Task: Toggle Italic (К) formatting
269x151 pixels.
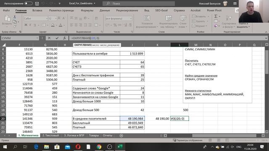Action: coord(30,25)
